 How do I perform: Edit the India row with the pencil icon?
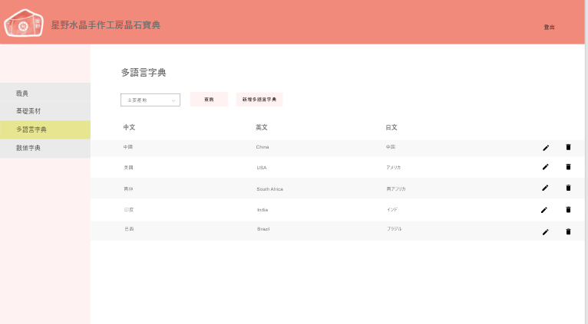click(x=546, y=209)
